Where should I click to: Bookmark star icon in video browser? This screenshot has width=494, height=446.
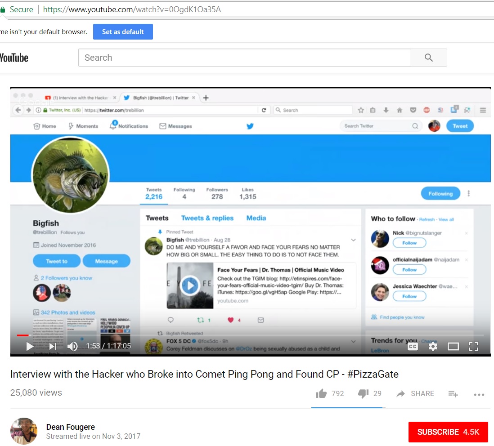coord(361,110)
